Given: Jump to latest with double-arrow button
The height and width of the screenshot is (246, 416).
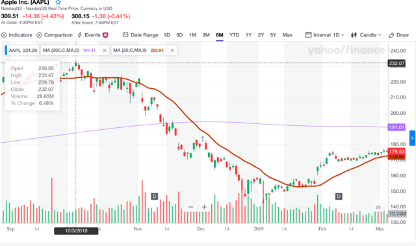Looking at the screenshot, I should click(x=378, y=207).
